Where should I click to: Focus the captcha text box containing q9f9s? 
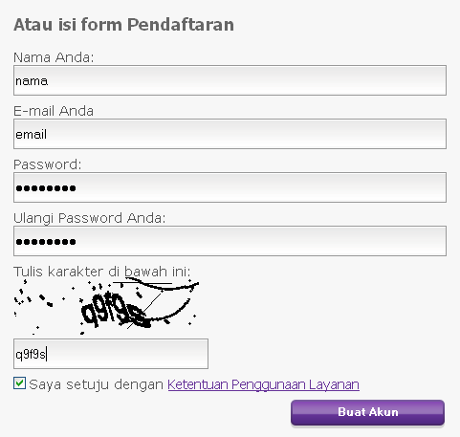point(111,354)
